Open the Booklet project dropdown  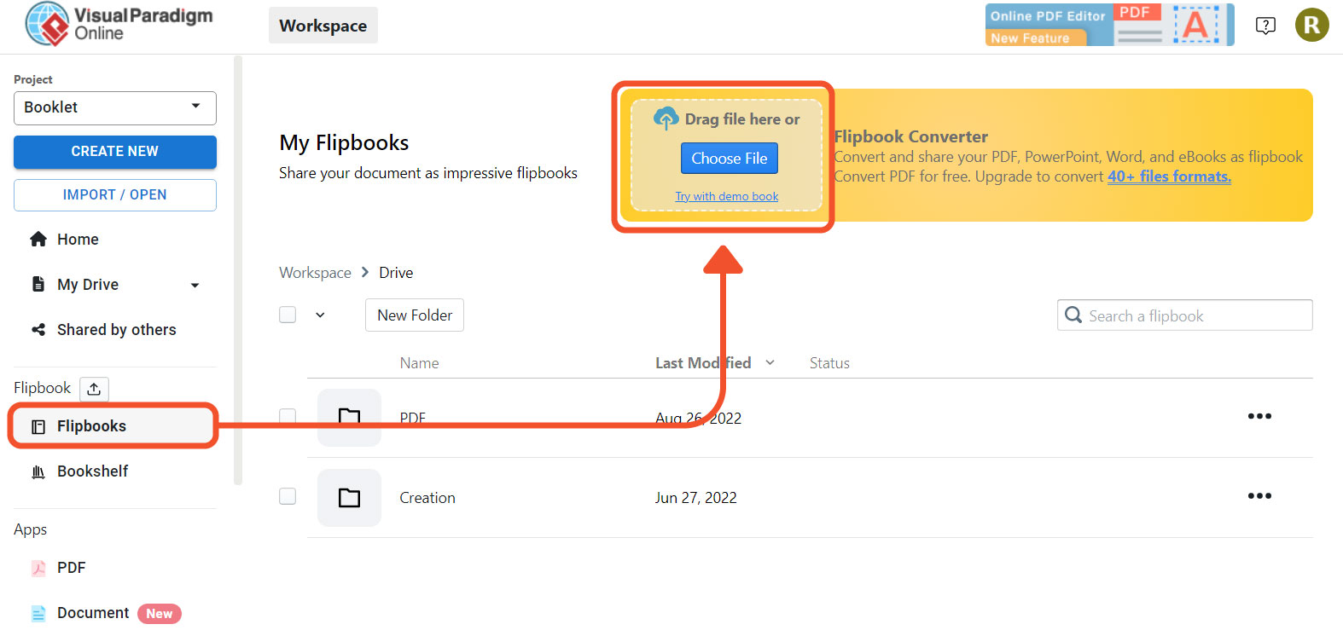(x=115, y=107)
